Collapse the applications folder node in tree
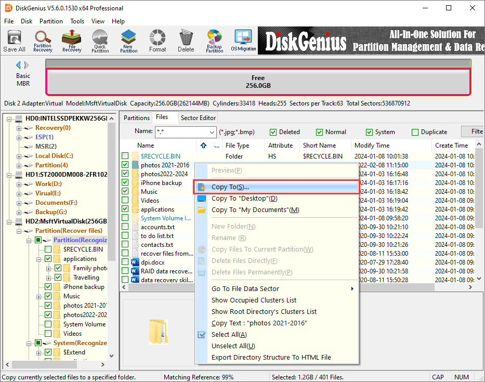The image size is (485, 382). coord(38,259)
